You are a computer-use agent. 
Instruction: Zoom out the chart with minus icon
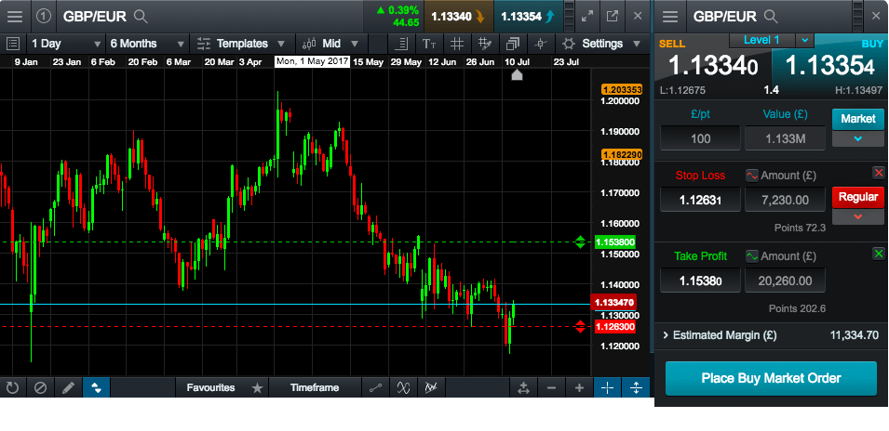tap(551, 387)
